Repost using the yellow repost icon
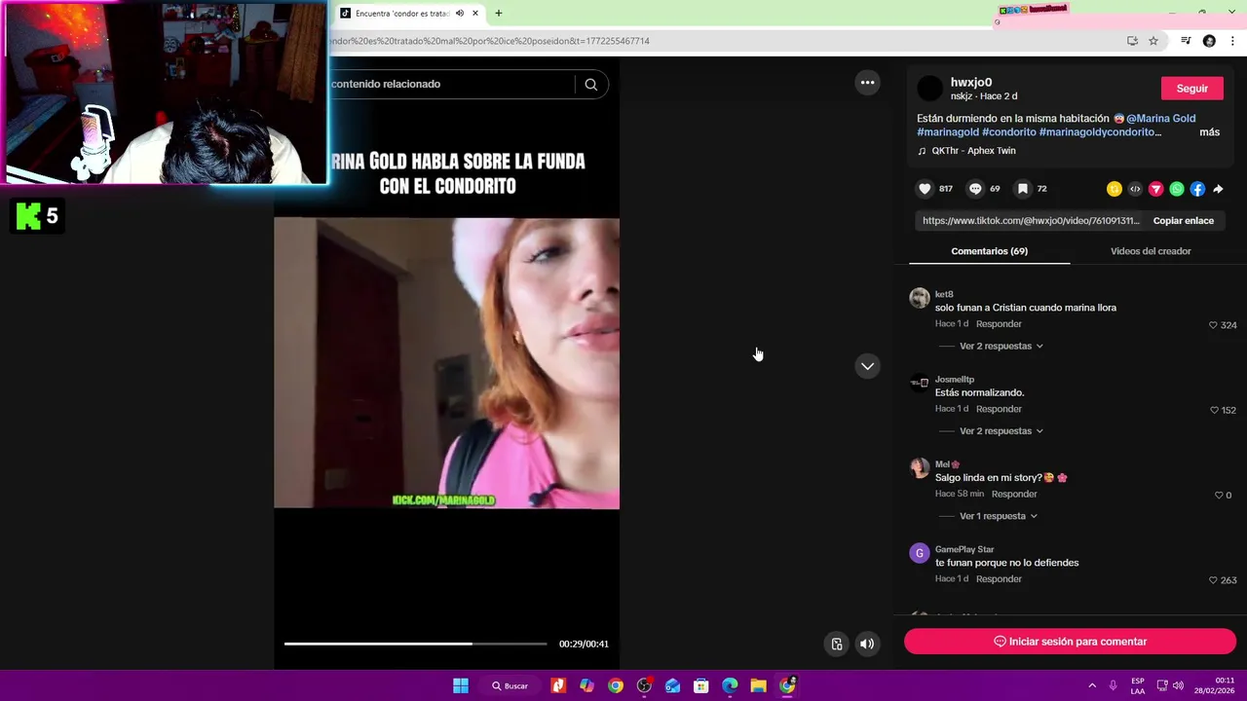 [x=1115, y=189]
